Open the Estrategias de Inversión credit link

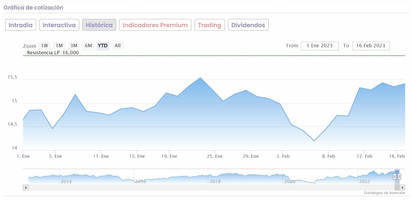pyautogui.click(x=384, y=193)
